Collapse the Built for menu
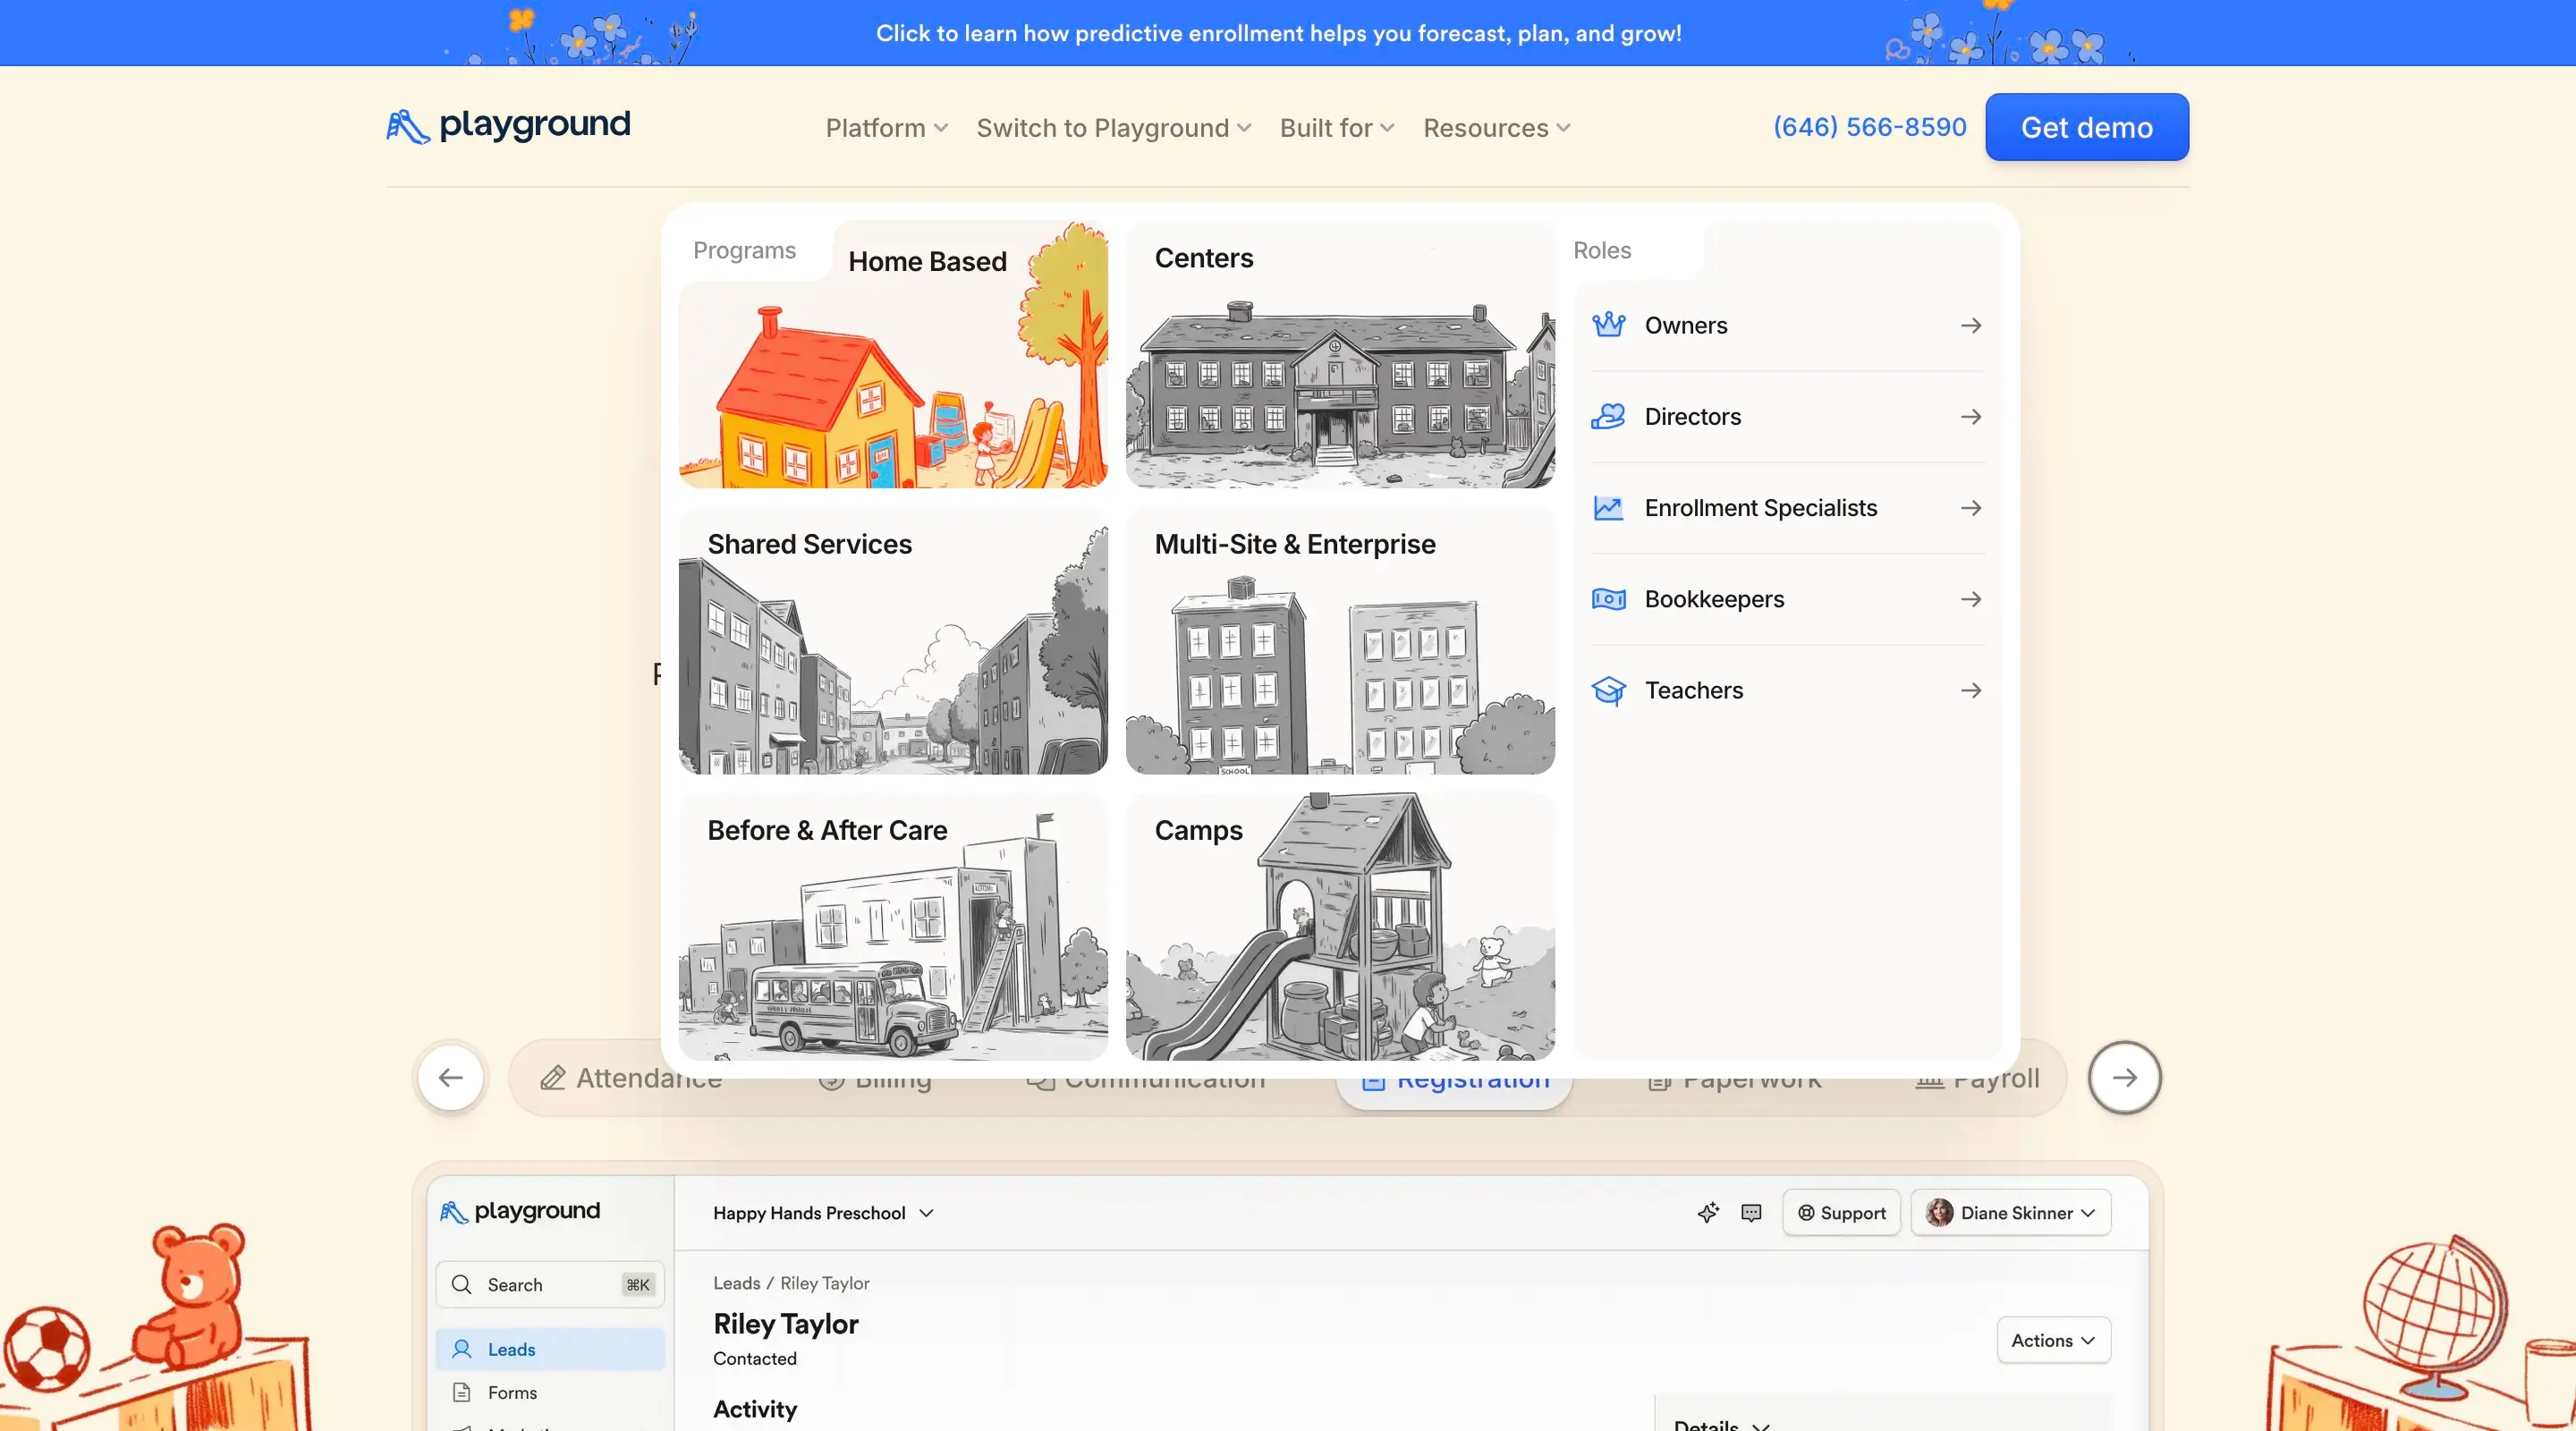 [1336, 128]
